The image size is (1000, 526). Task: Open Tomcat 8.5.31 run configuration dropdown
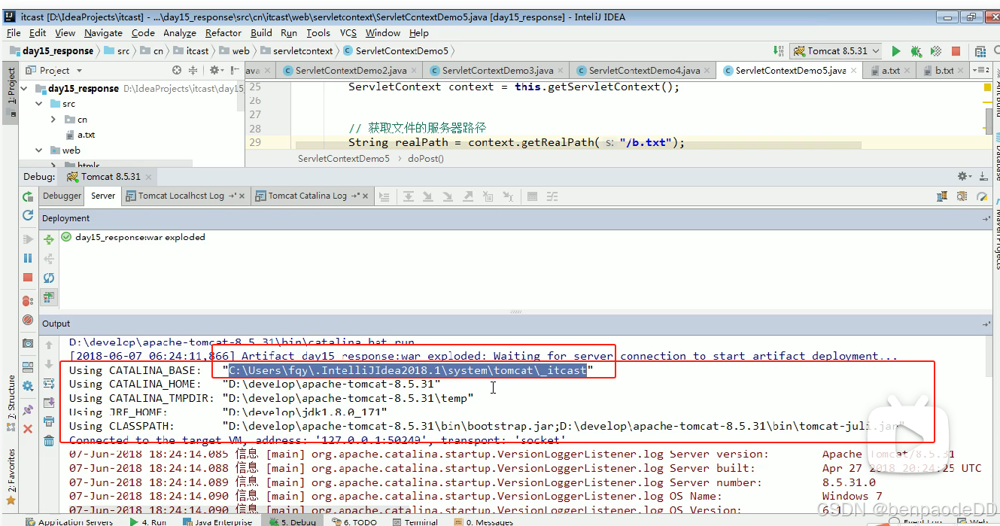click(837, 51)
